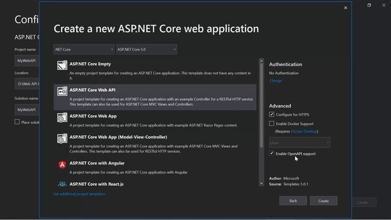Viewport: 391px width, 220px height.
Task: Click the Back button
Action: tap(293, 201)
